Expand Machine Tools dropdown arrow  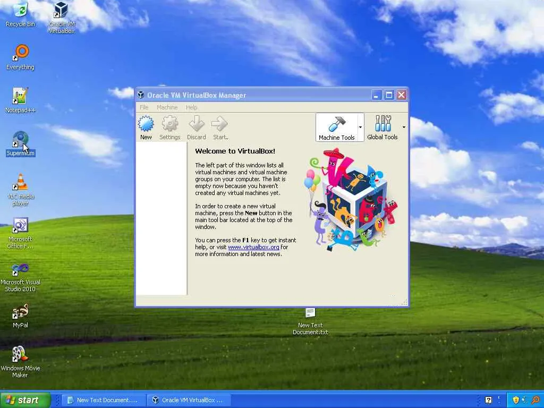361,127
